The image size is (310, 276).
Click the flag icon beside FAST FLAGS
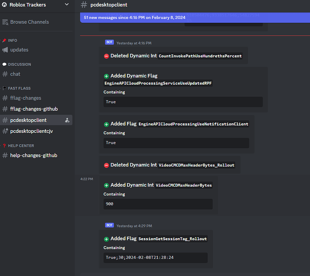[4, 88]
